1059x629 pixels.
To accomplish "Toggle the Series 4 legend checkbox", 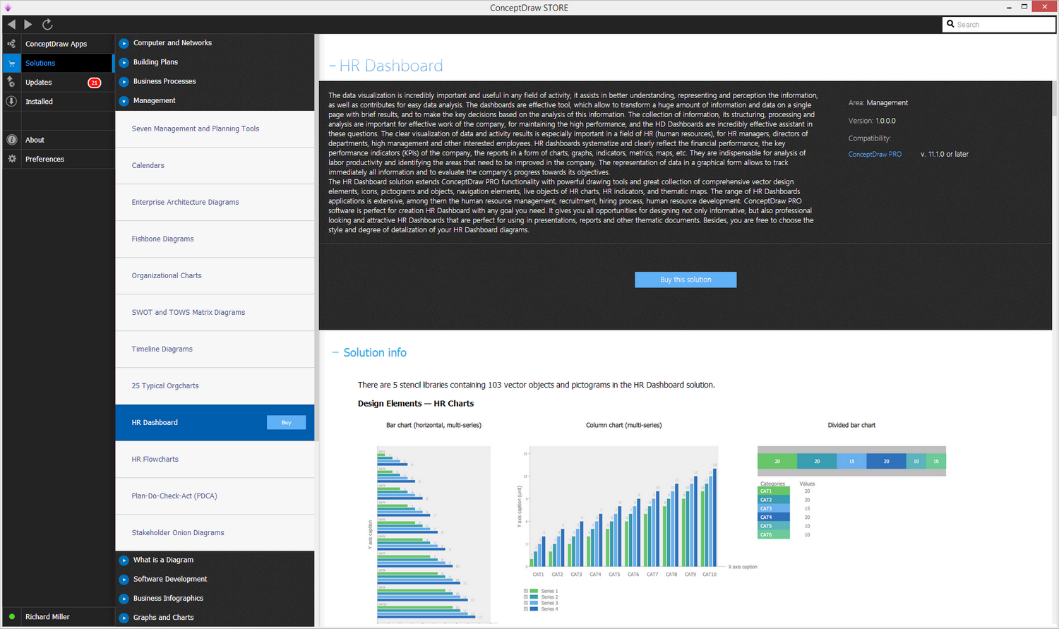I will (x=526, y=609).
